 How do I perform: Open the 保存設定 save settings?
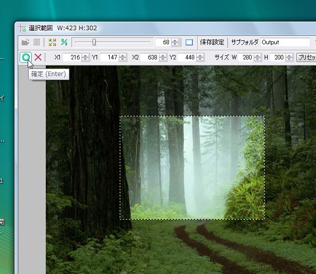tap(212, 42)
